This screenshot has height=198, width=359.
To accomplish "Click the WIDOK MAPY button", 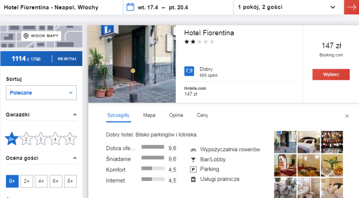I will click(41, 36).
